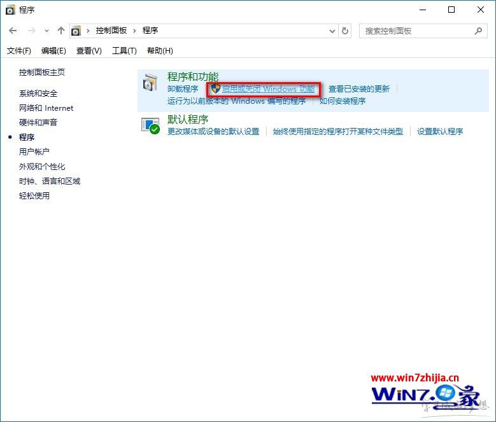Select 程序 in the left sidebar
This screenshot has width=496, height=422.
27,137
